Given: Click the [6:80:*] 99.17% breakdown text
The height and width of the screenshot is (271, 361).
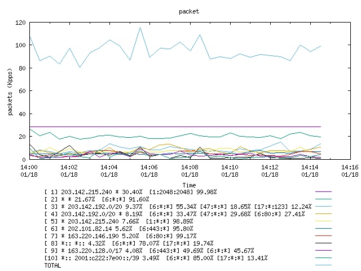Looking at the screenshot, I should (171, 236).
